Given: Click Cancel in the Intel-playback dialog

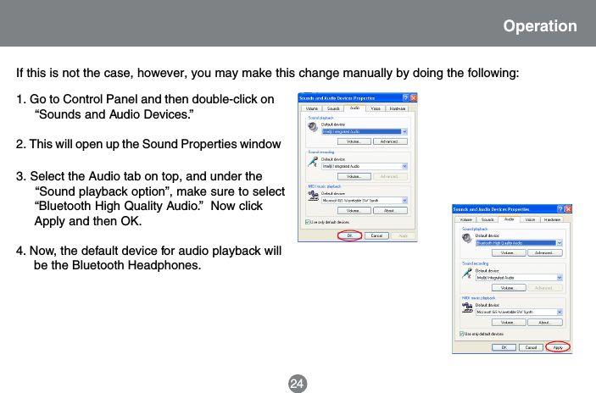Looking at the screenshot, I should pos(376,235).
